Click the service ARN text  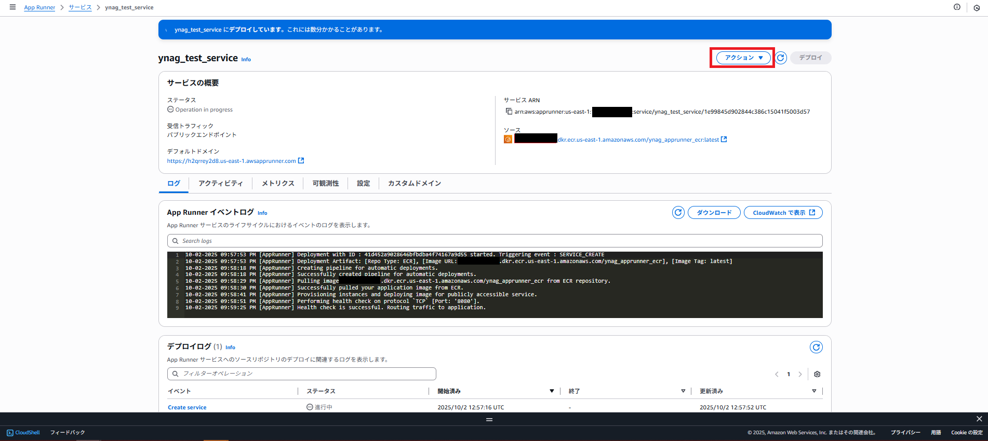tap(662, 112)
